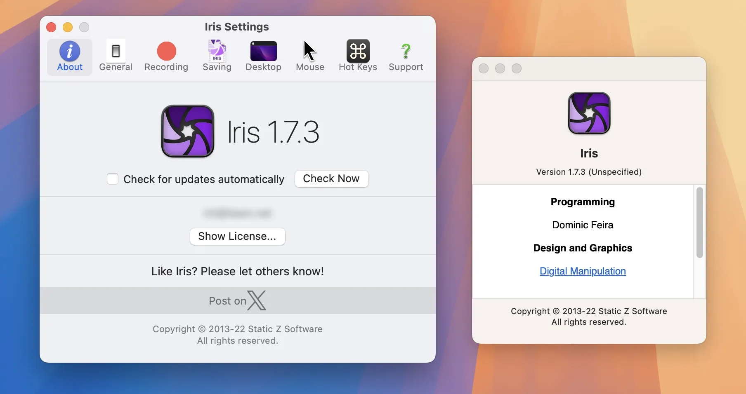Open the Recording settings tab
The width and height of the screenshot is (746, 394).
point(166,57)
